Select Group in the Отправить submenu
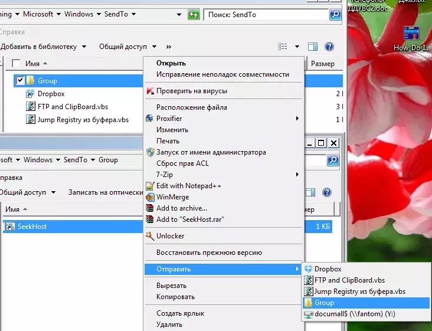Viewport: 432px width, 331px height. [x=366, y=303]
